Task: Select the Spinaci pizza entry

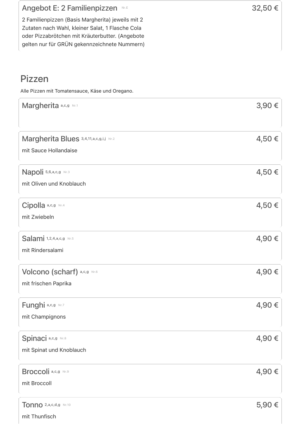Action: 34,339
